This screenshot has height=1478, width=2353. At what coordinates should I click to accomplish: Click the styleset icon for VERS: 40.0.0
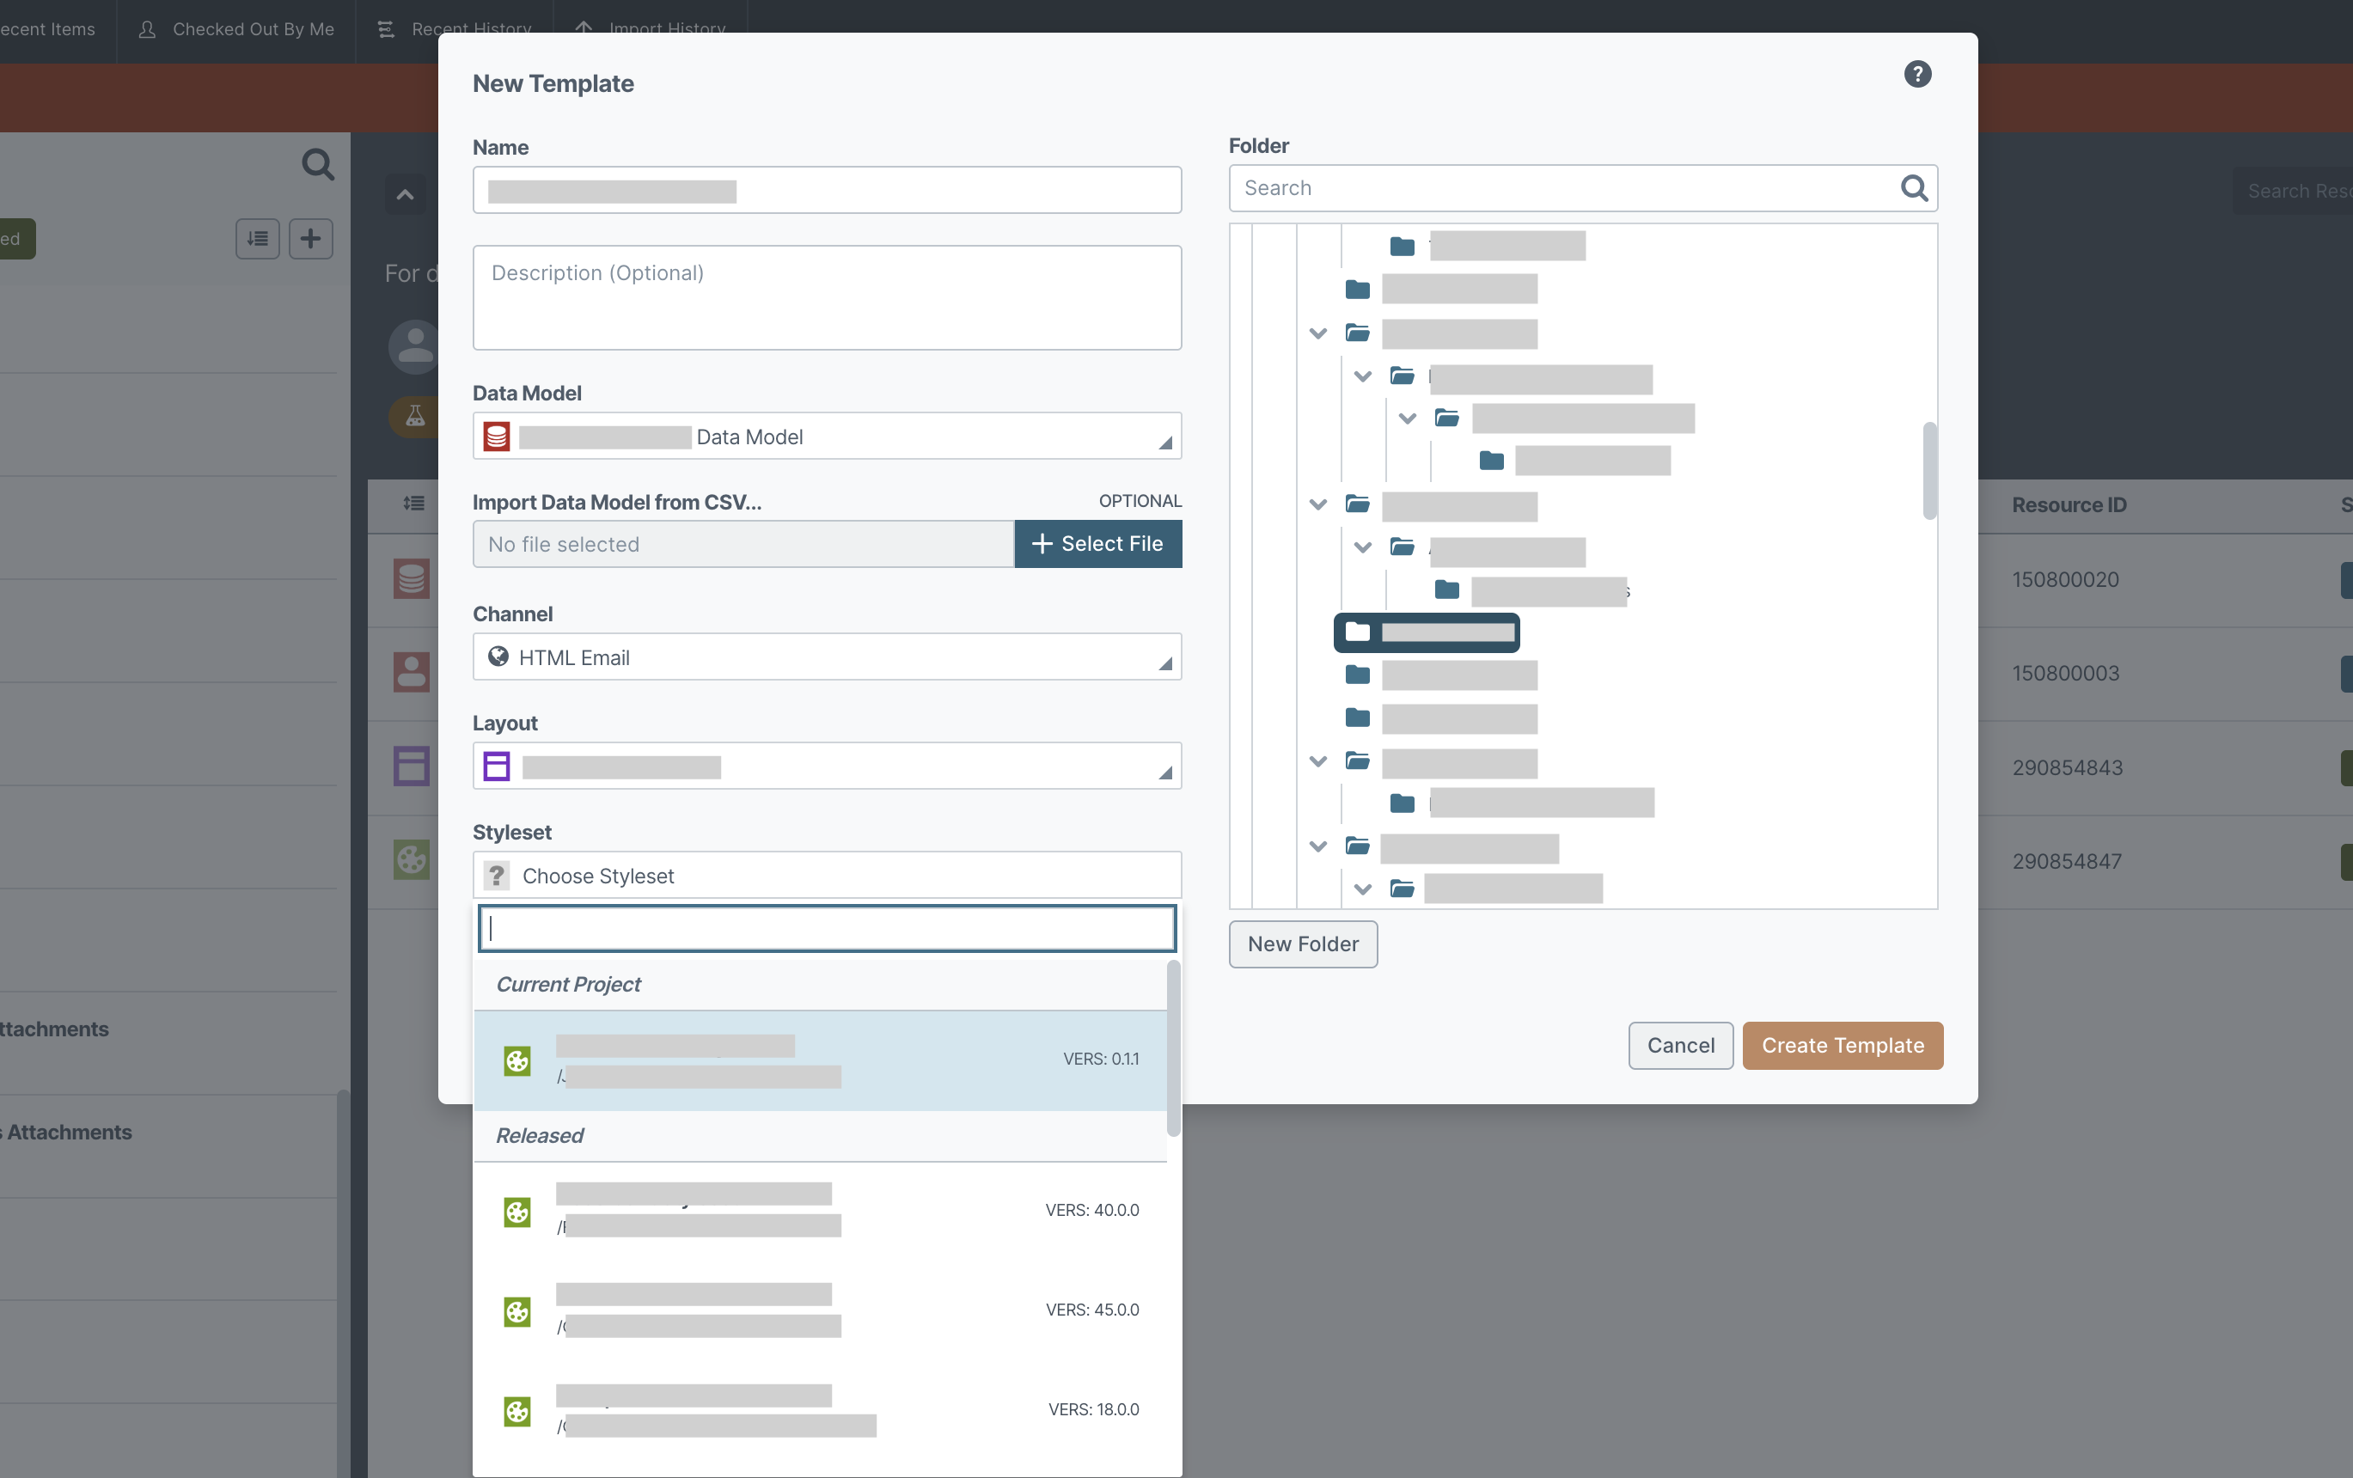point(516,1212)
